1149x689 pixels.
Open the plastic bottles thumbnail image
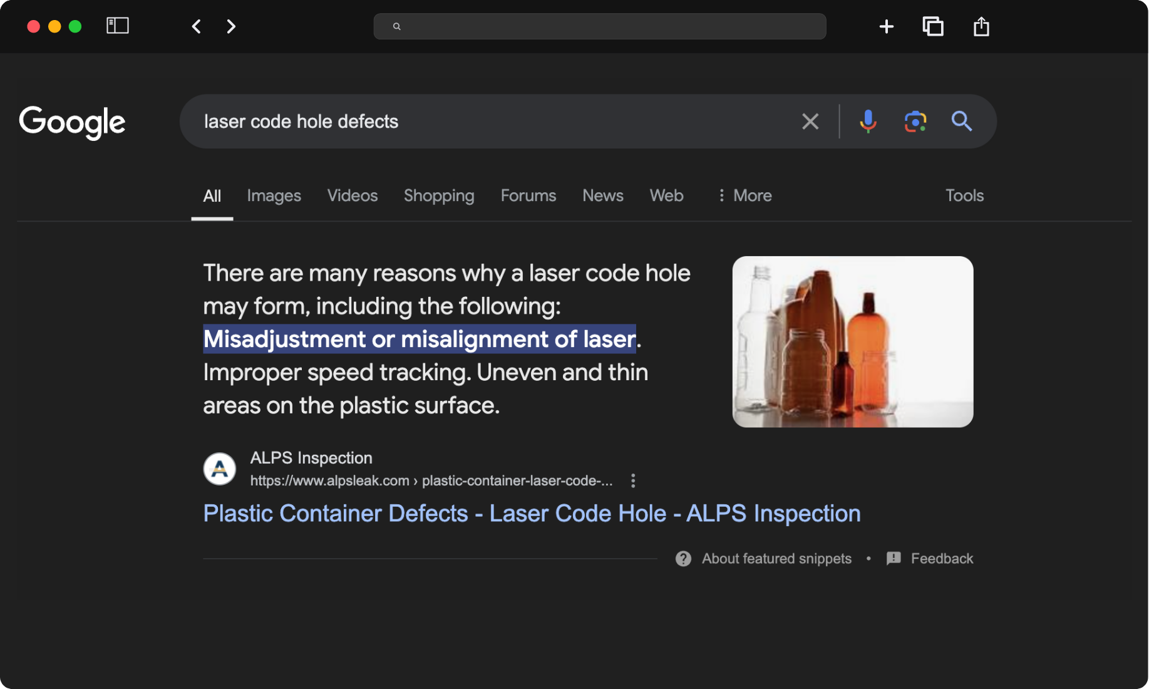[x=853, y=342]
